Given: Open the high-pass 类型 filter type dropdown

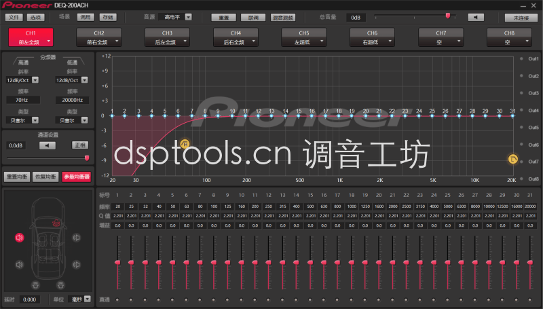Looking at the screenshot, I should click(x=35, y=120).
